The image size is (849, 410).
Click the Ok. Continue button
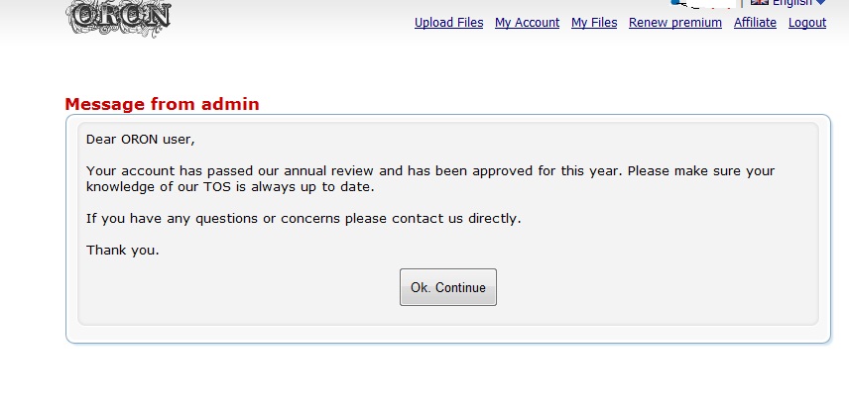click(447, 287)
